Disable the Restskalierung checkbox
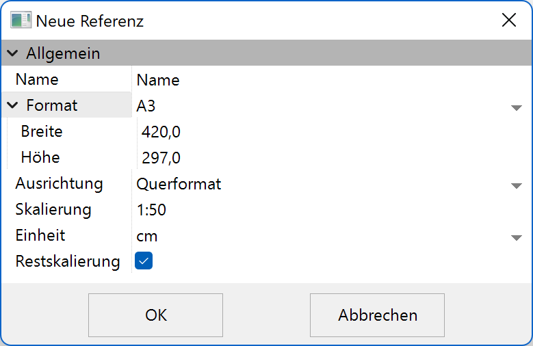 144,261
